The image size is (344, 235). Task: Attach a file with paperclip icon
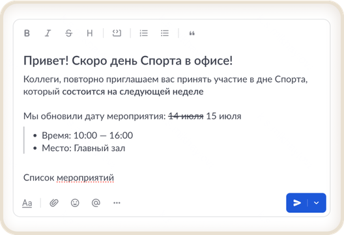54,202
